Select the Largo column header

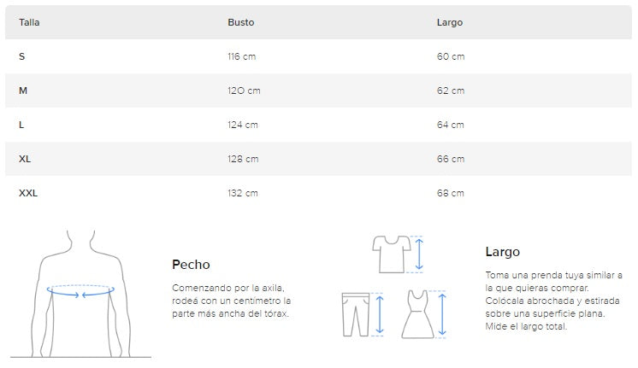449,22
